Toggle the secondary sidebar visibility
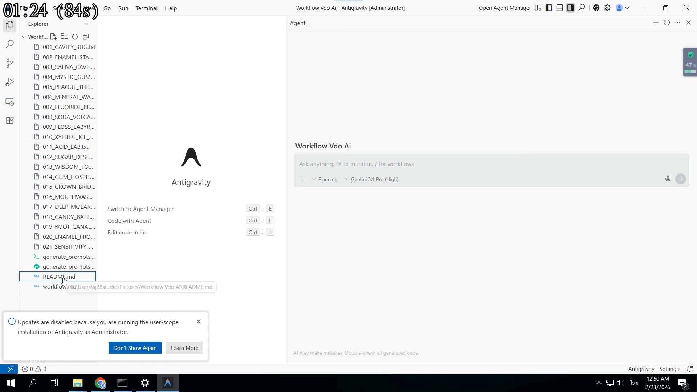The width and height of the screenshot is (697, 392). 570,8
